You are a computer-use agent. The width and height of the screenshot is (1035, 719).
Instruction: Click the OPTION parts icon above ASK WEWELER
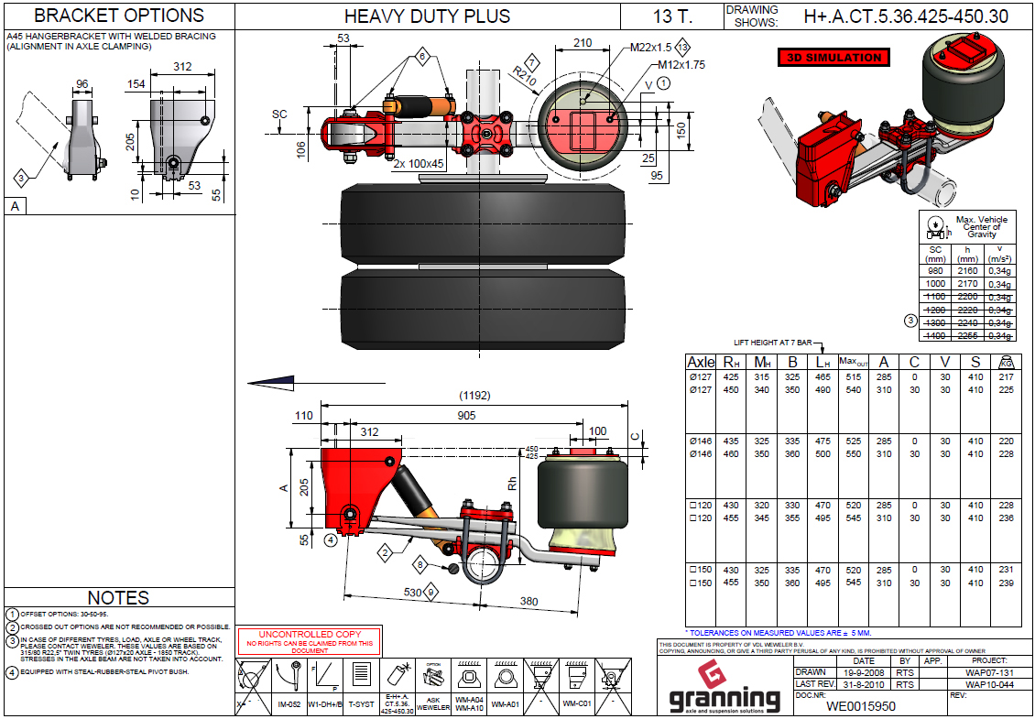pos(433,676)
